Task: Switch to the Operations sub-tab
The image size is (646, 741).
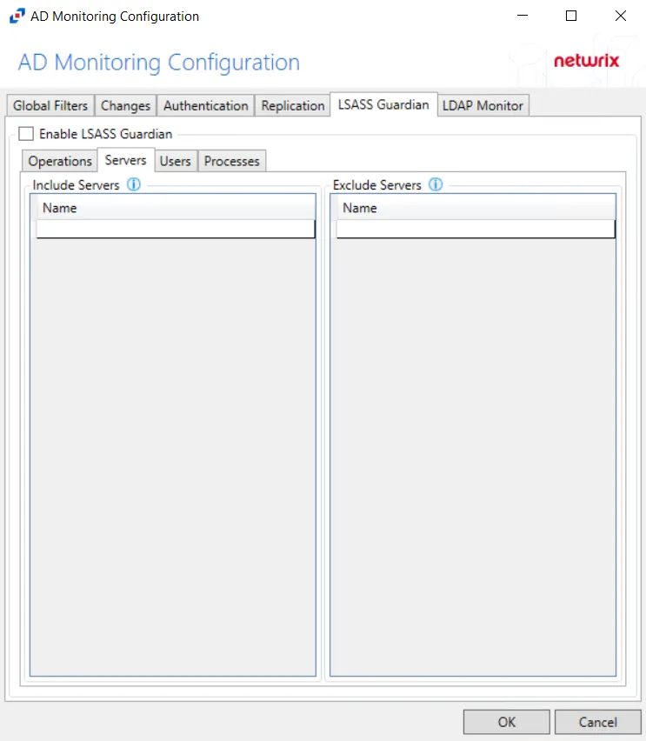Action: pyautogui.click(x=60, y=161)
